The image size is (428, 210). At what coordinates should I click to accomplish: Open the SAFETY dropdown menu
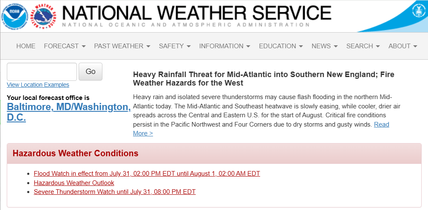click(175, 46)
